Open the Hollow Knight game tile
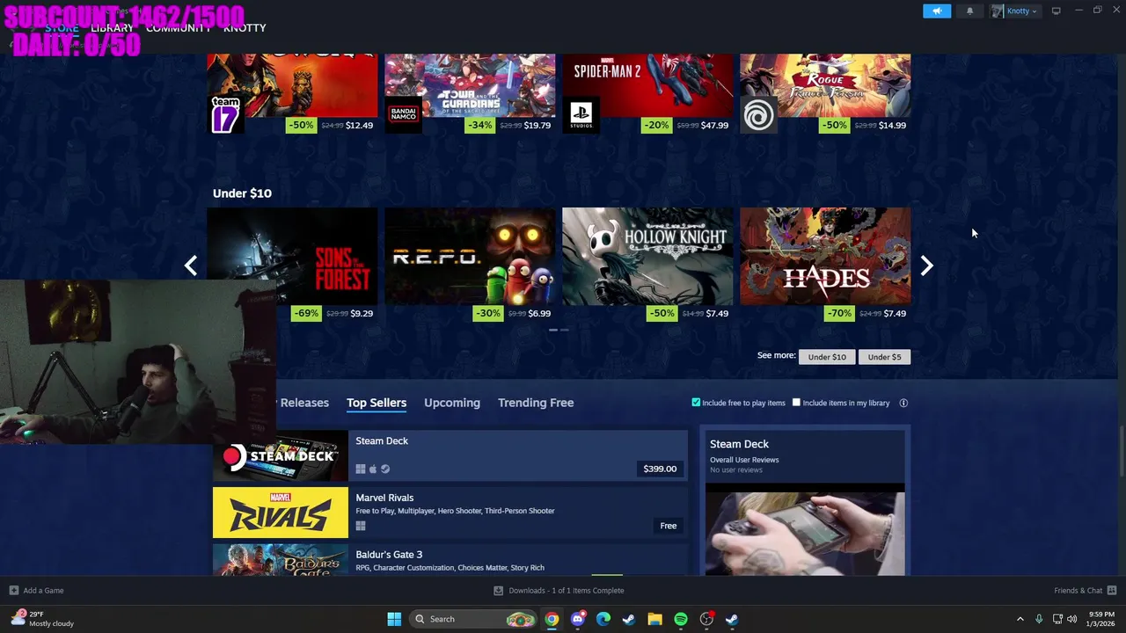Image resolution: width=1126 pixels, height=633 pixels. click(647, 256)
